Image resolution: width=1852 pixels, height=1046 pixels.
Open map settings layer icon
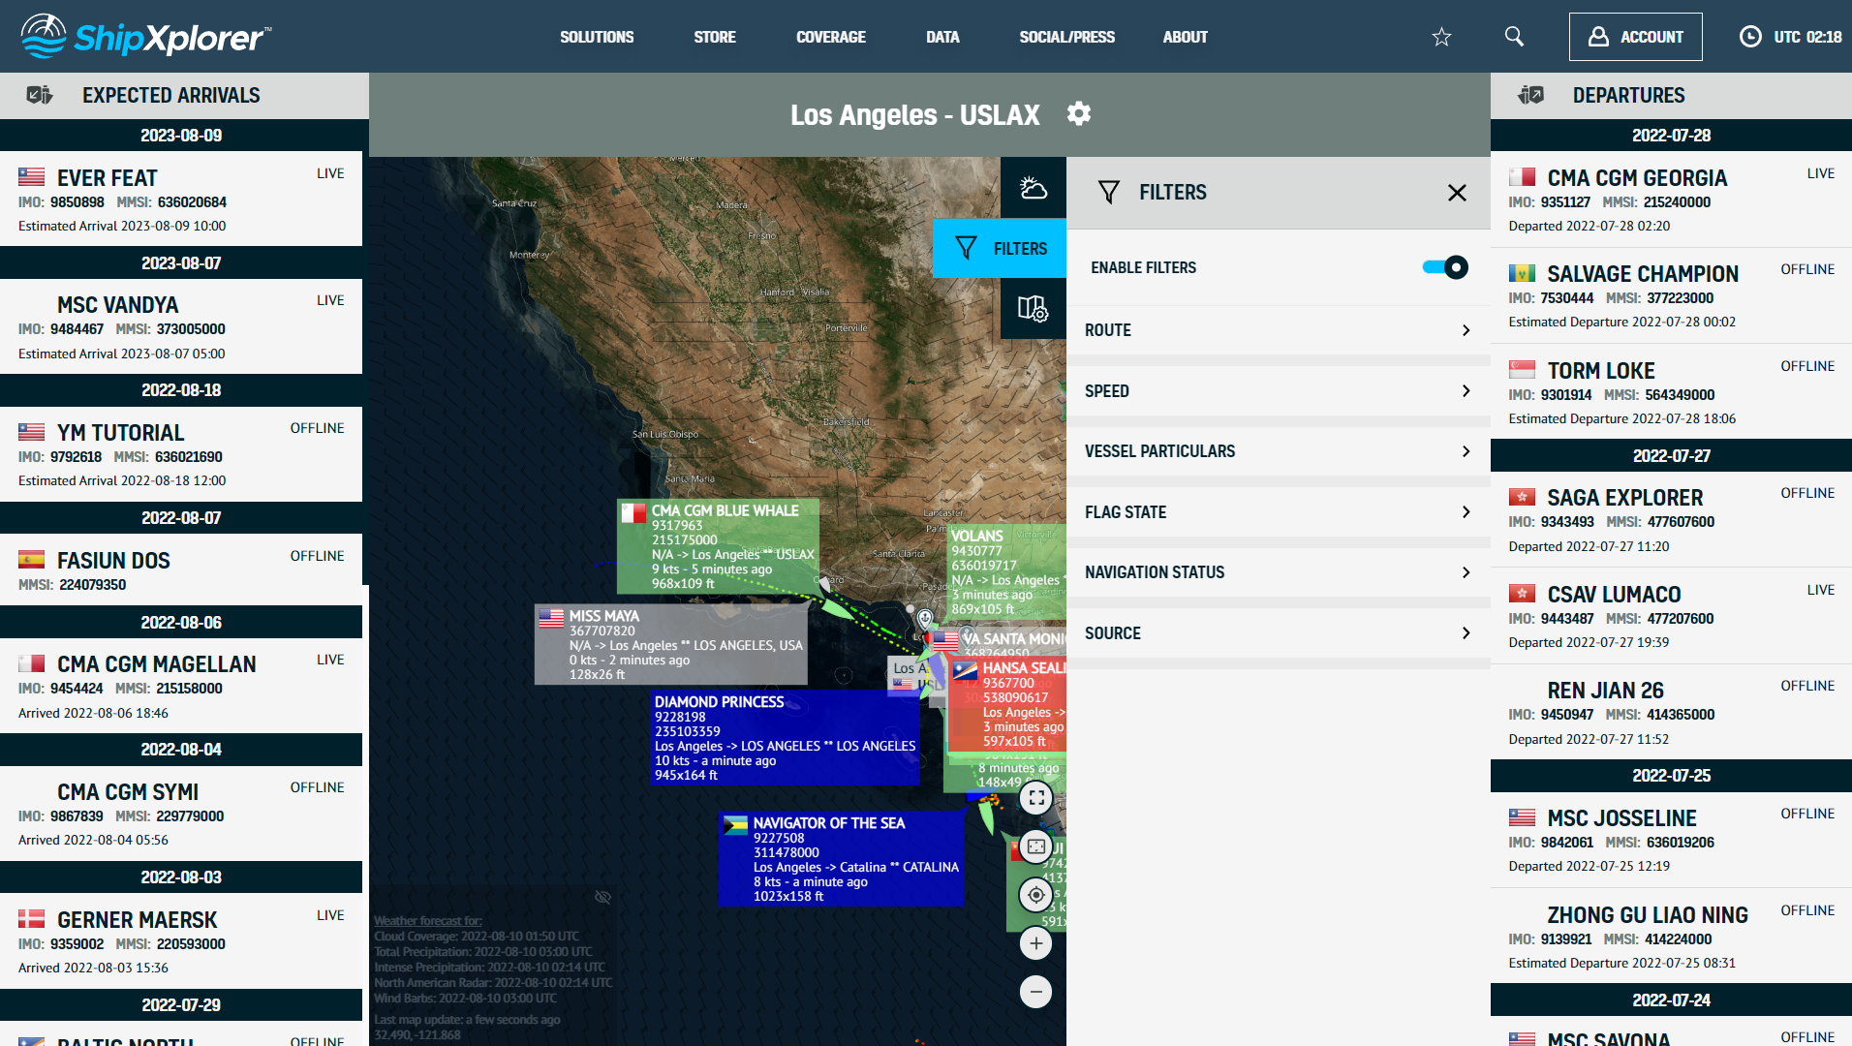[1033, 309]
